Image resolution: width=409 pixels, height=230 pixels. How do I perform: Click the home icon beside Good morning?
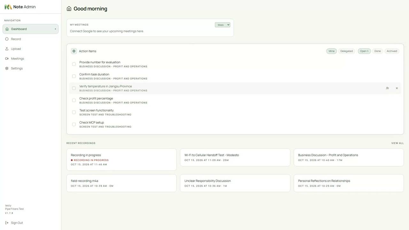click(x=69, y=9)
